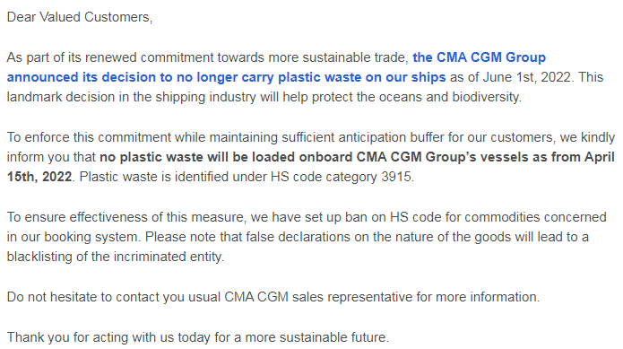Click the 'HS code category 3915' text

(341, 177)
